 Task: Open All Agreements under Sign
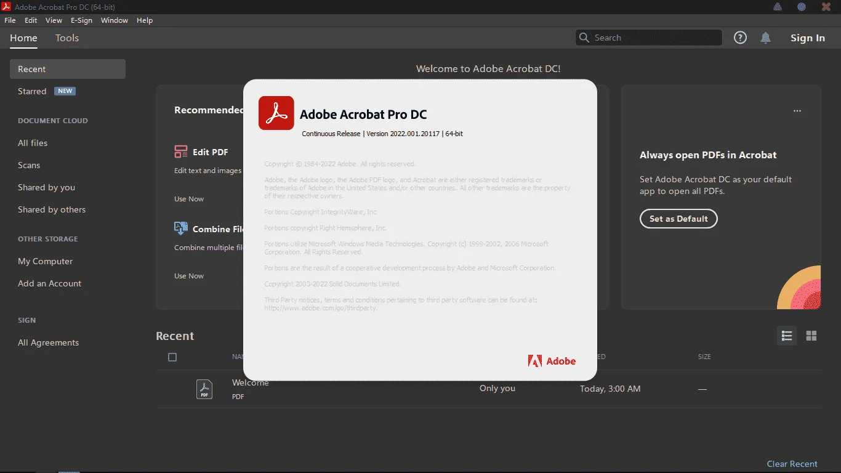(48, 342)
